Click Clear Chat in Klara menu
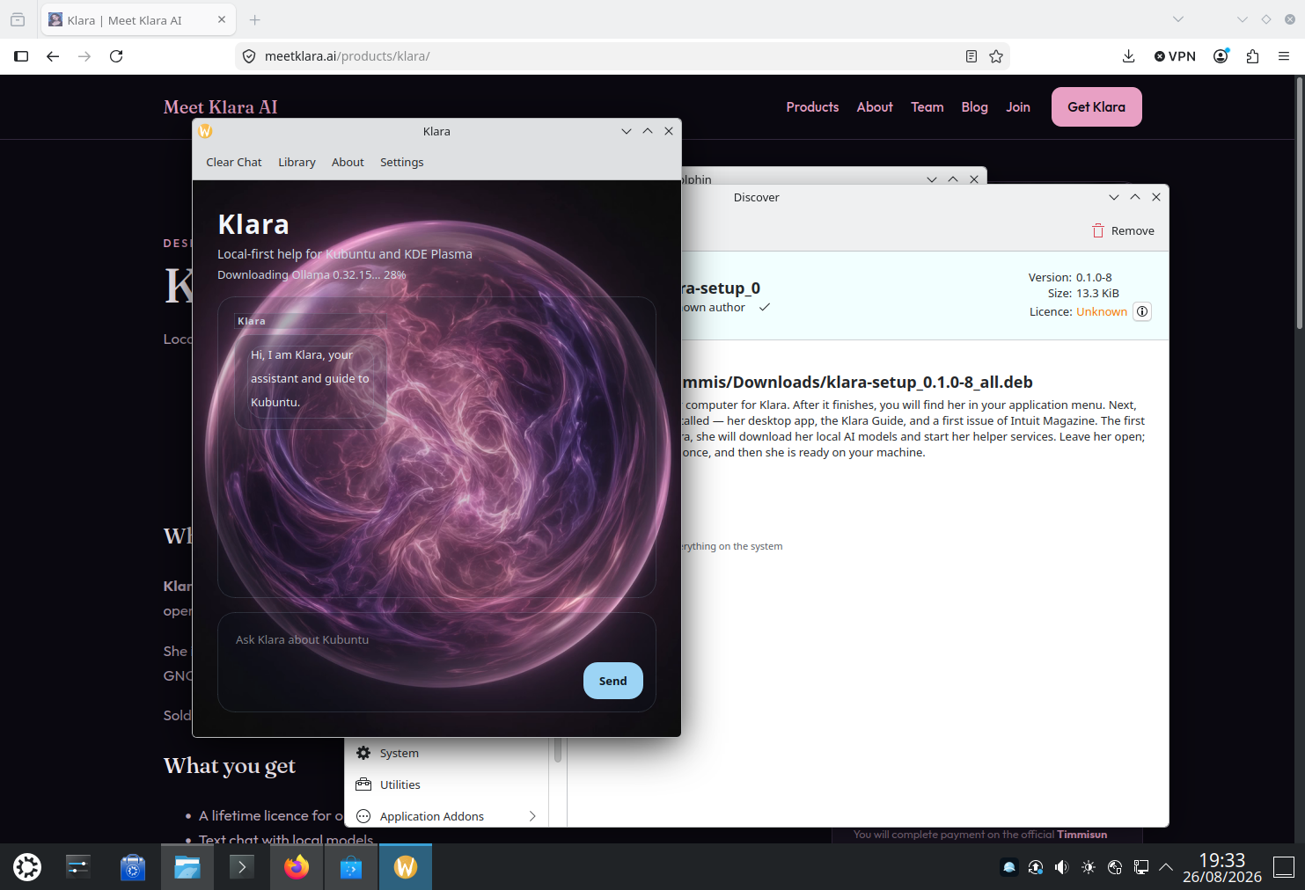This screenshot has height=890, width=1305. [234, 162]
